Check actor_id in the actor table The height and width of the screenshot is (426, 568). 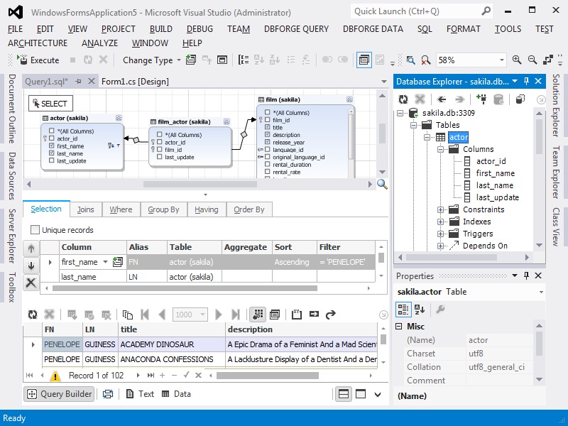[51, 138]
